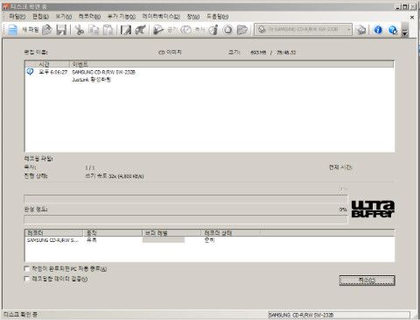Viewport: 420px width, 320px height.
Task: Close the inner document with the X below title bar
Action: point(412,18)
